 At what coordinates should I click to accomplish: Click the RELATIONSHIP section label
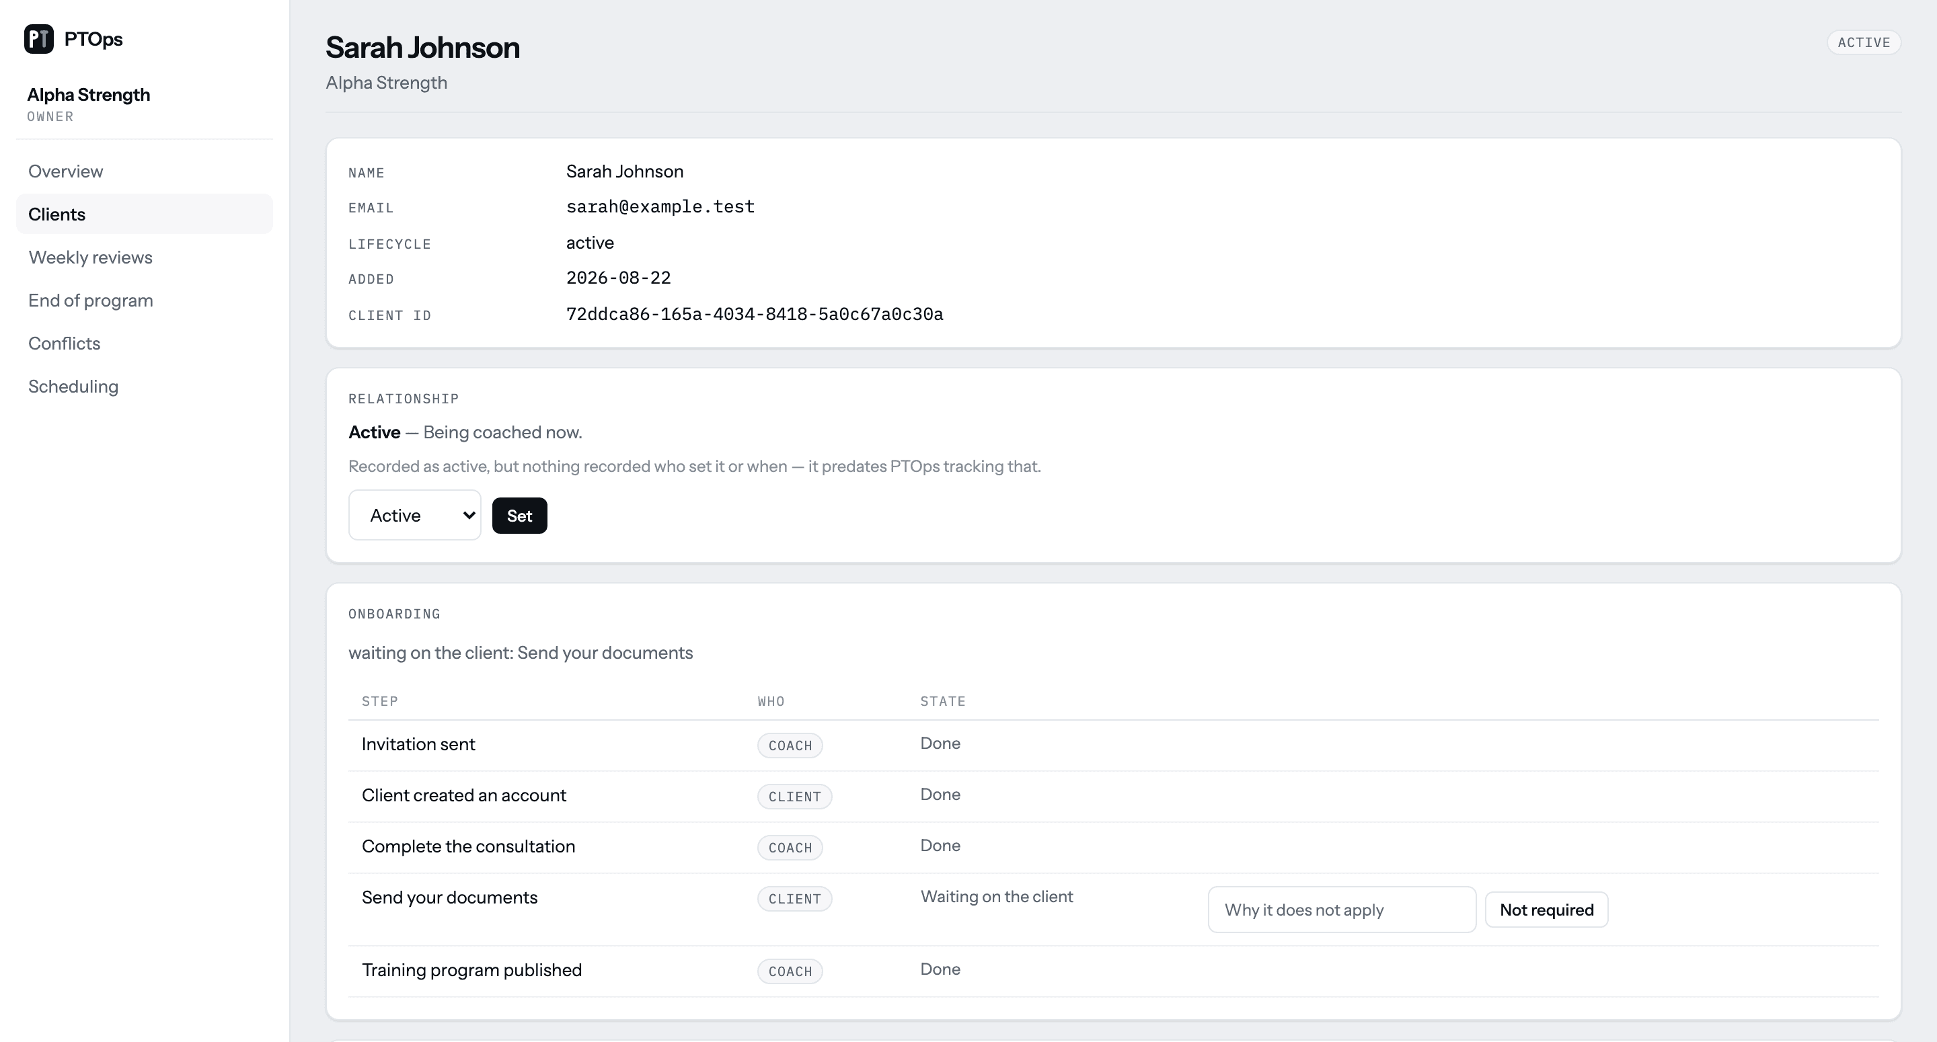(x=403, y=399)
